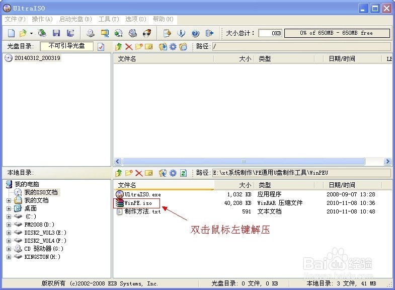Click the 0KB total size field
The image size is (395, 290).
tap(270, 33)
